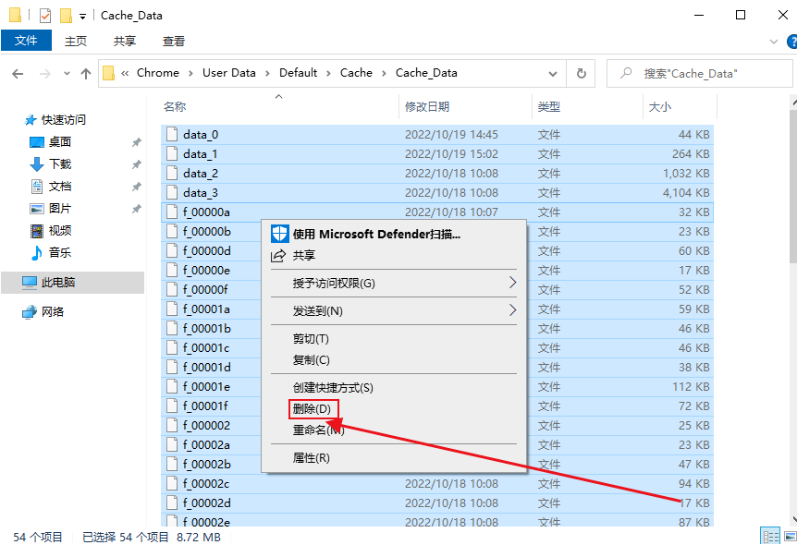Screen dimensions: 797x545
Task: Click the vertical scrollbar of file list
Action: pos(793,186)
